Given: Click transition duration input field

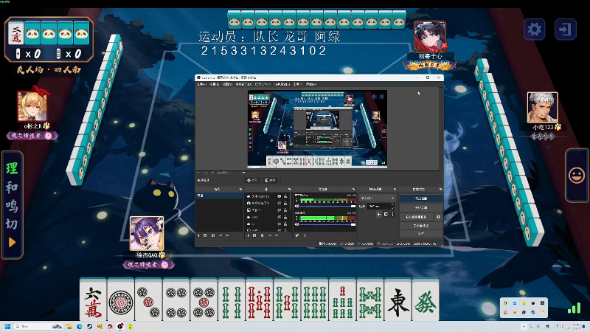Looking at the screenshot, I should pos(381,207).
